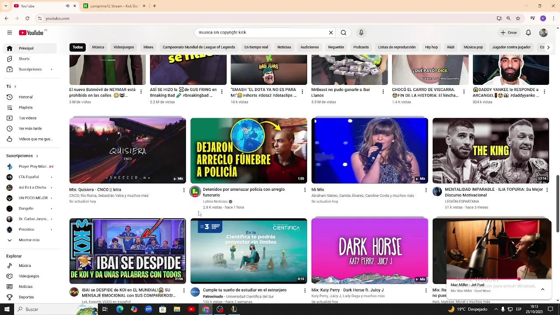Expand the Tú section

click(11, 87)
